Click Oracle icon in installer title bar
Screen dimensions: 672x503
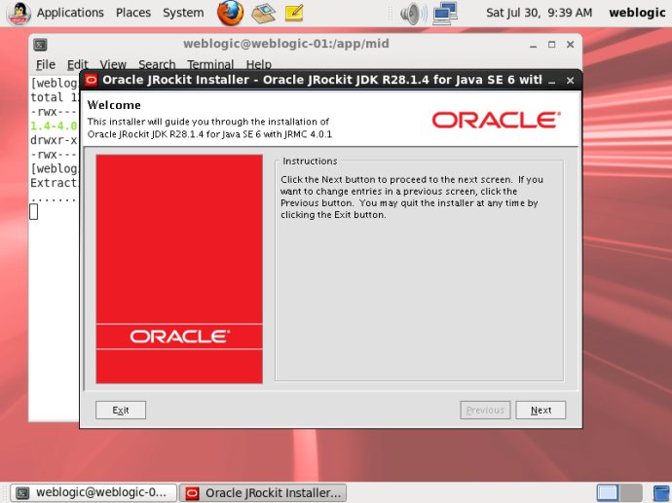pyautogui.click(x=92, y=80)
